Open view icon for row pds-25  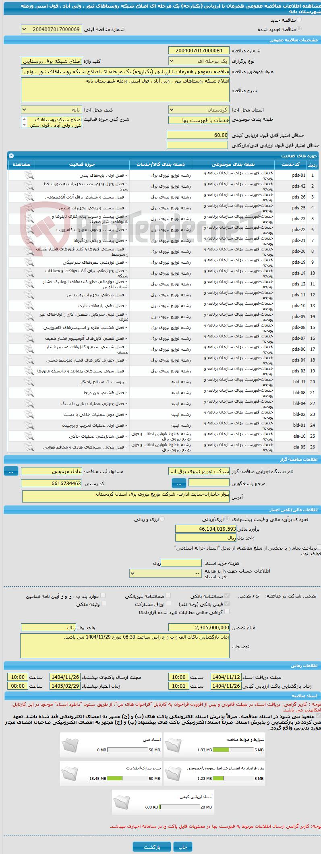pos(29,208)
